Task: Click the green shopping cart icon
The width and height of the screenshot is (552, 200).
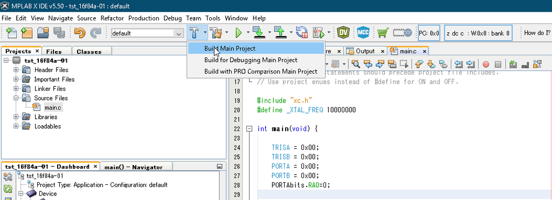Action: coord(383,33)
